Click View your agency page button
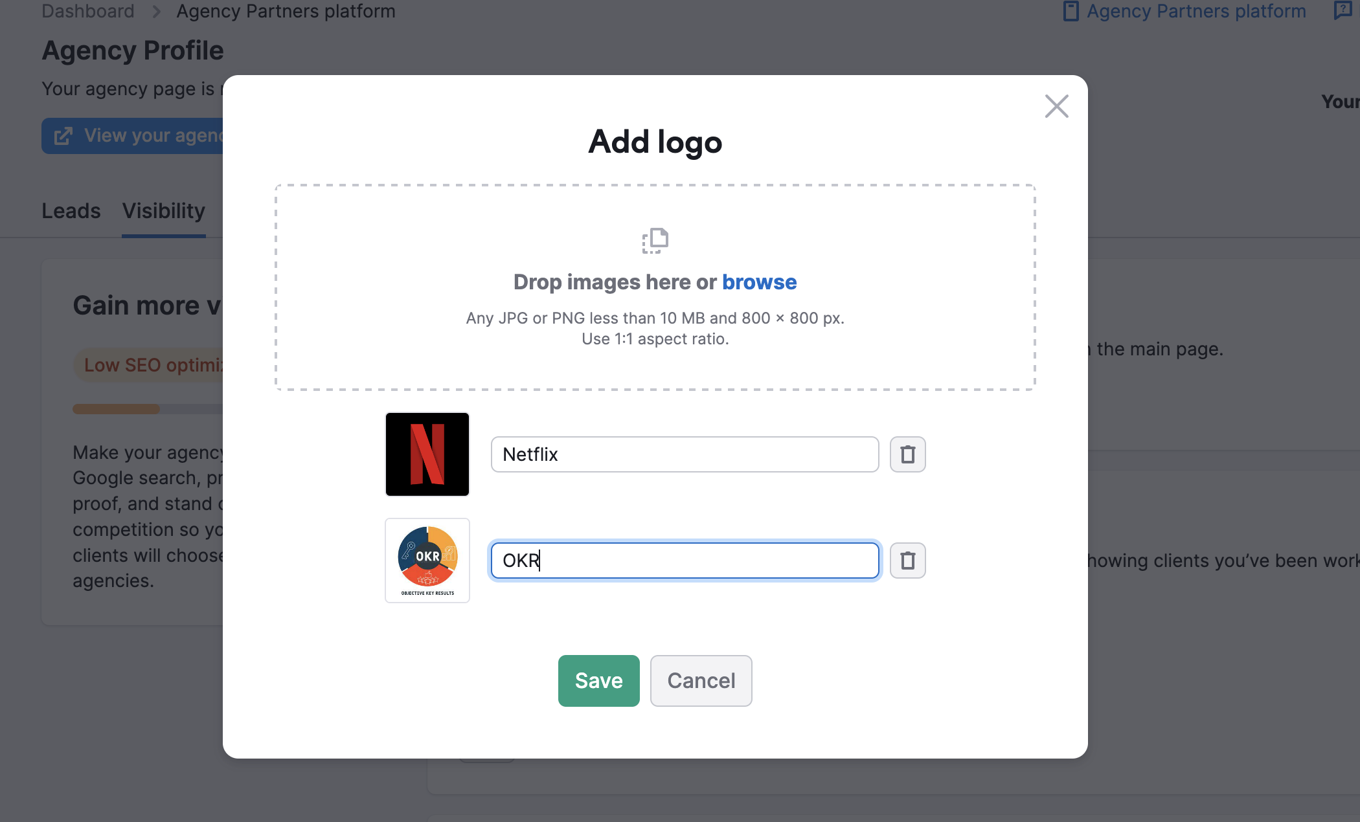Viewport: 1360px width, 822px height. (x=132, y=136)
